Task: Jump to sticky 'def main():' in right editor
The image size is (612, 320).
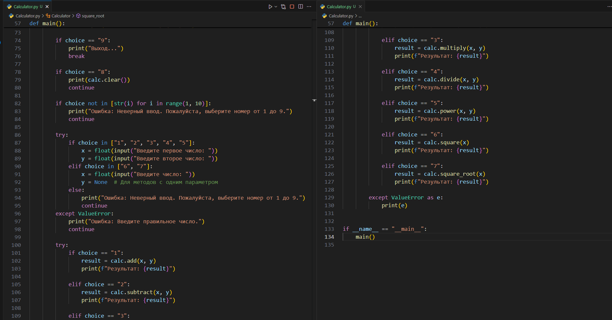Action: 360,23
